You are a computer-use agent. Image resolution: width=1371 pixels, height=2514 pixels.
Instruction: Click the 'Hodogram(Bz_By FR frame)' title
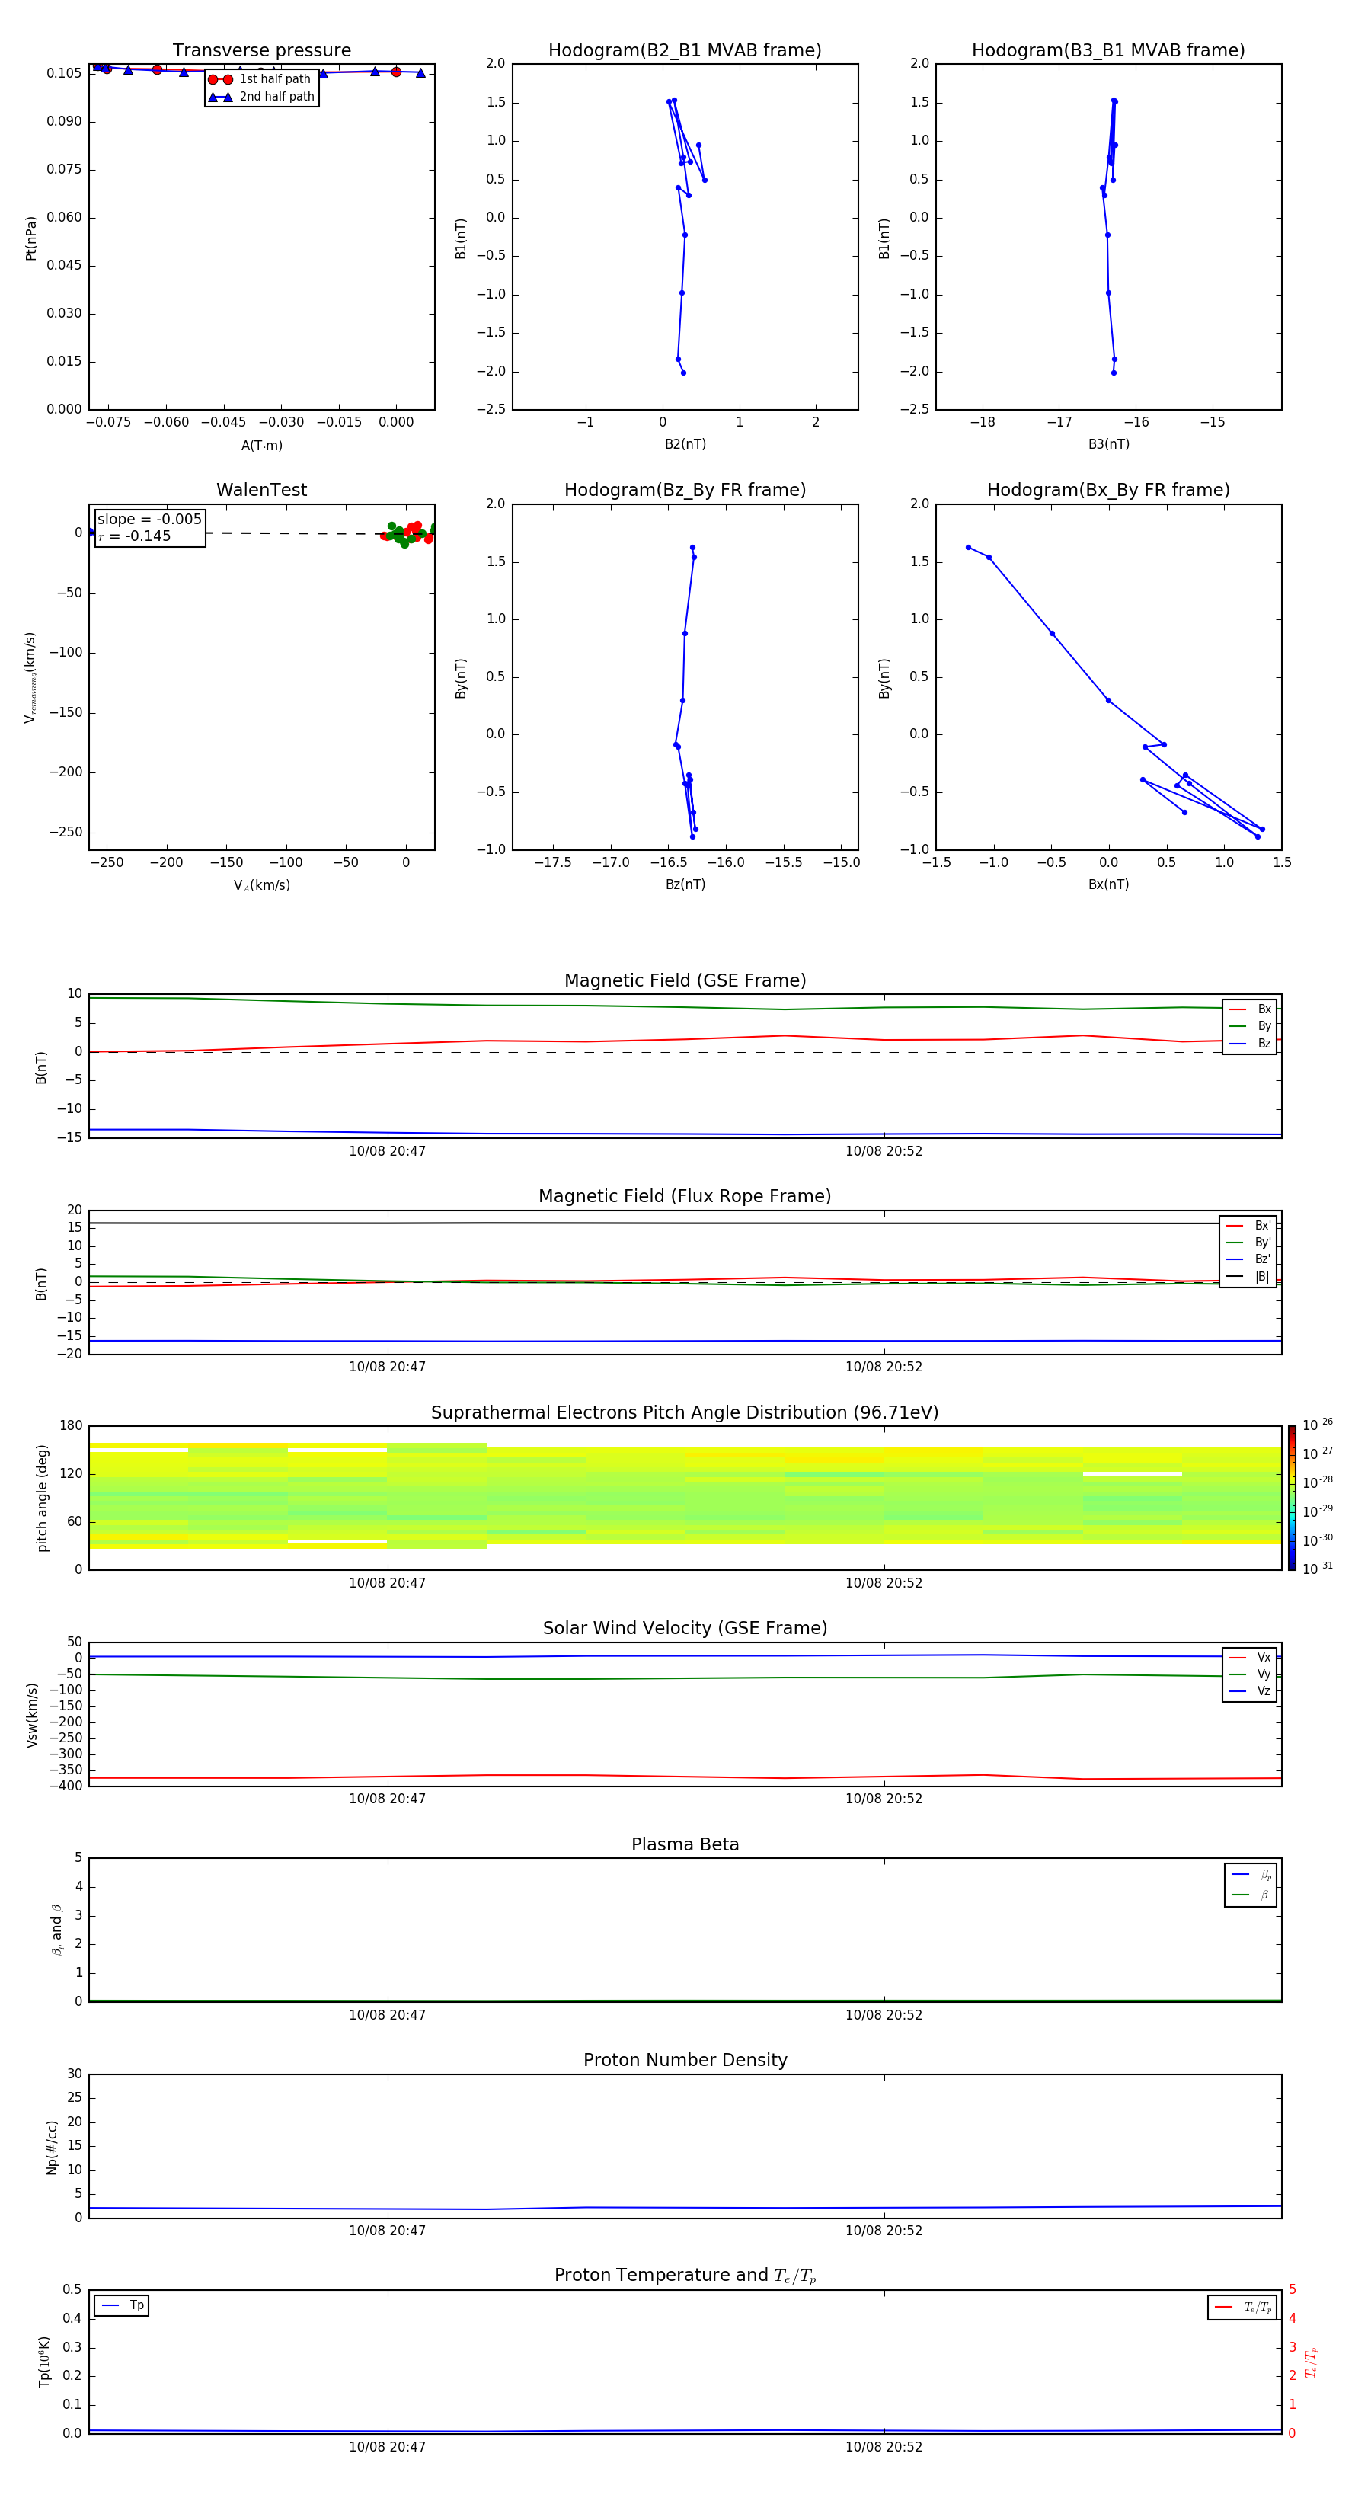point(685,490)
